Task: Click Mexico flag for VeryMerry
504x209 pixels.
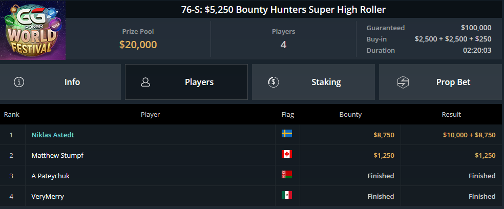Action: [287, 195]
